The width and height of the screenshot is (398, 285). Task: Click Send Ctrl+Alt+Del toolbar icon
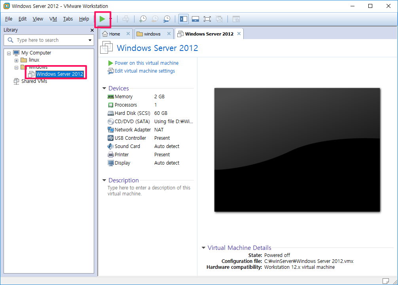[126, 19]
